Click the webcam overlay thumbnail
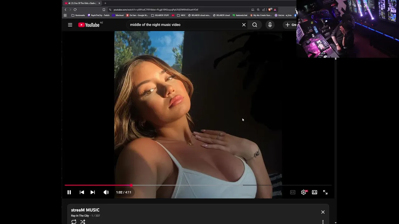Viewport: 399px width, 224px height. point(348,29)
